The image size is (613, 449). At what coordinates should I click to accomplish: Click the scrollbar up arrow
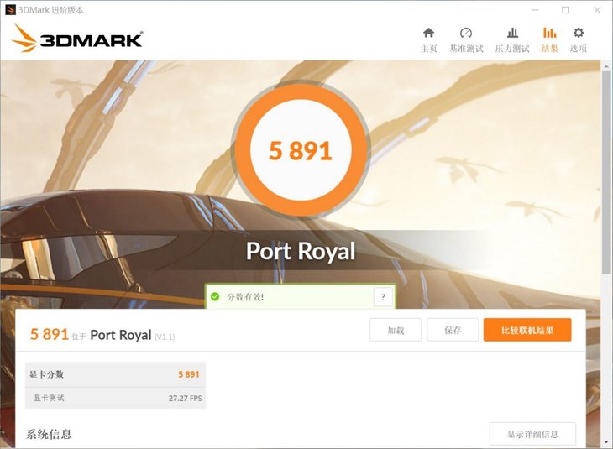click(x=606, y=66)
